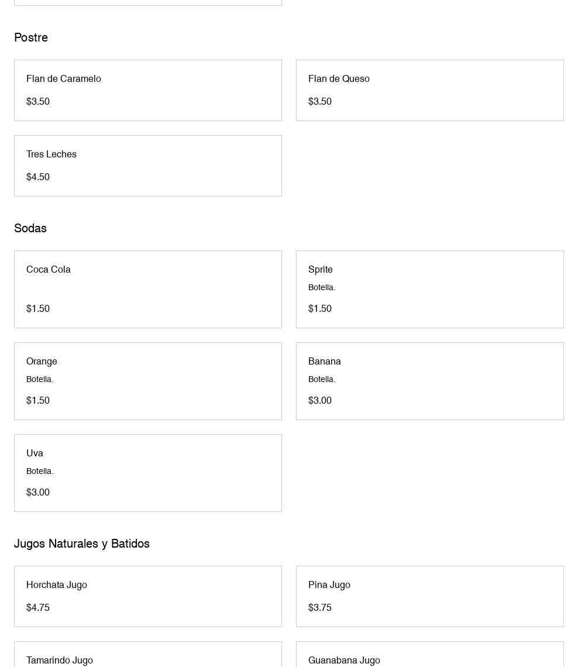This screenshot has width=578, height=667.
Task: Select the Uva soda item
Action: pos(147,473)
